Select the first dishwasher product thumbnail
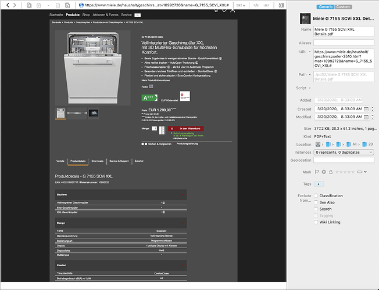The image size is (379, 290). point(60,113)
